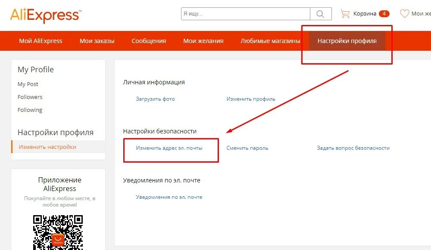The height and width of the screenshot is (250, 431).
Task: Click Задать вопрос безопасности link
Action: click(x=353, y=148)
